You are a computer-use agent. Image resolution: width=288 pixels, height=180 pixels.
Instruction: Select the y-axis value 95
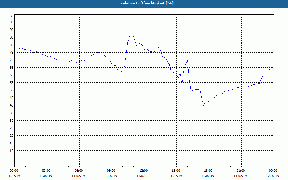click(12, 22)
